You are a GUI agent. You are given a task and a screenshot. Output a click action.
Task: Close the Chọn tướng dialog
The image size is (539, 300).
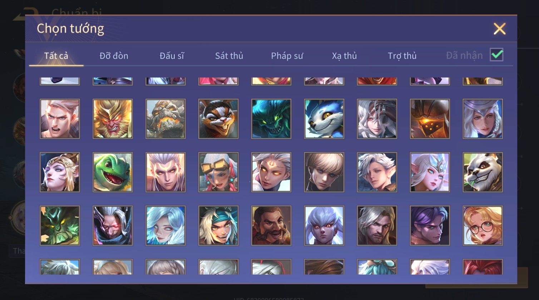point(499,29)
